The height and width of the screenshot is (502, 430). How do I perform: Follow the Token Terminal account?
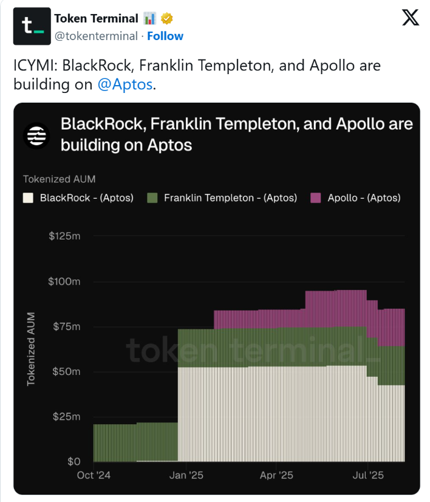coord(165,36)
